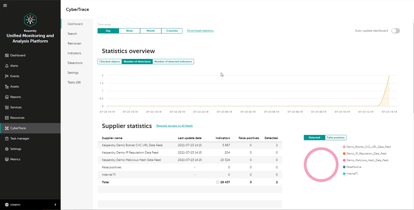The width and height of the screenshot is (414, 210).
Task: Click the Events flag icon
Action: pos(7,76)
